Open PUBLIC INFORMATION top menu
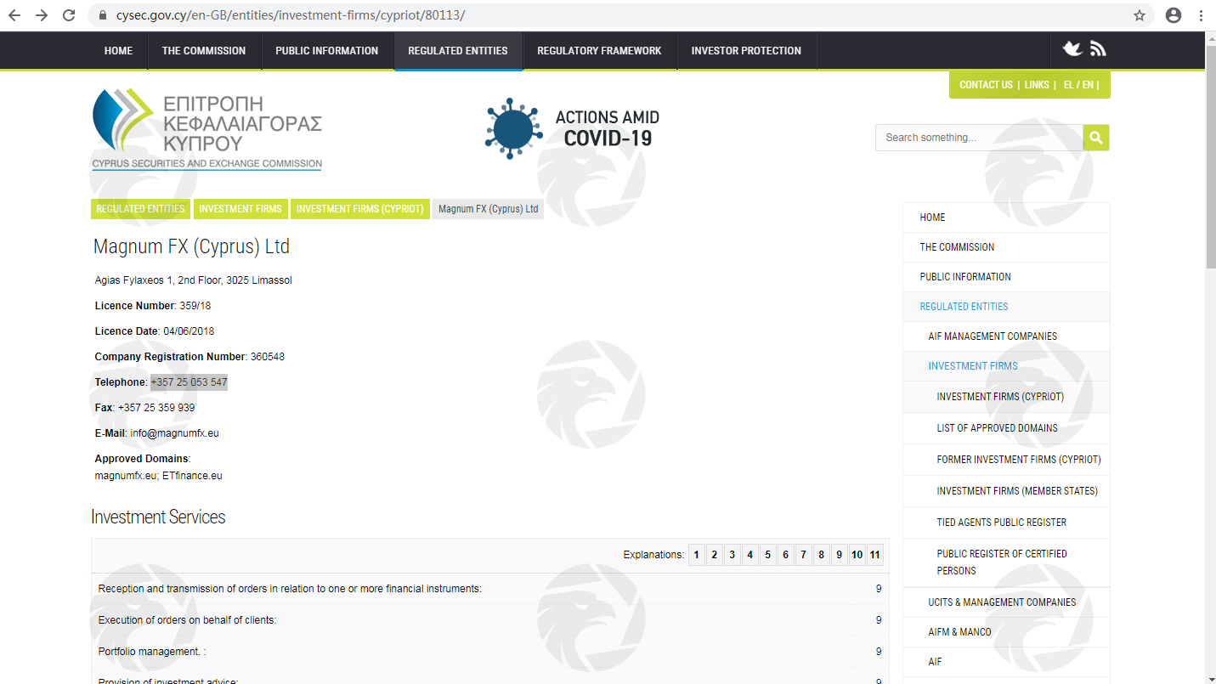This screenshot has height=684, width=1216. coord(327,51)
